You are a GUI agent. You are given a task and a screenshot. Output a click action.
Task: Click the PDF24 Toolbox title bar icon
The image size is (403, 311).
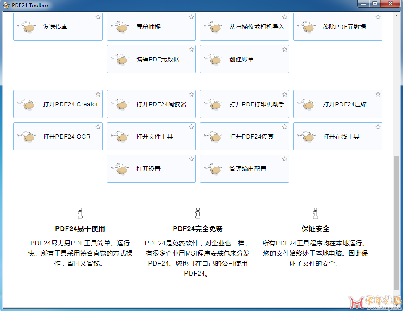pos(6,5)
